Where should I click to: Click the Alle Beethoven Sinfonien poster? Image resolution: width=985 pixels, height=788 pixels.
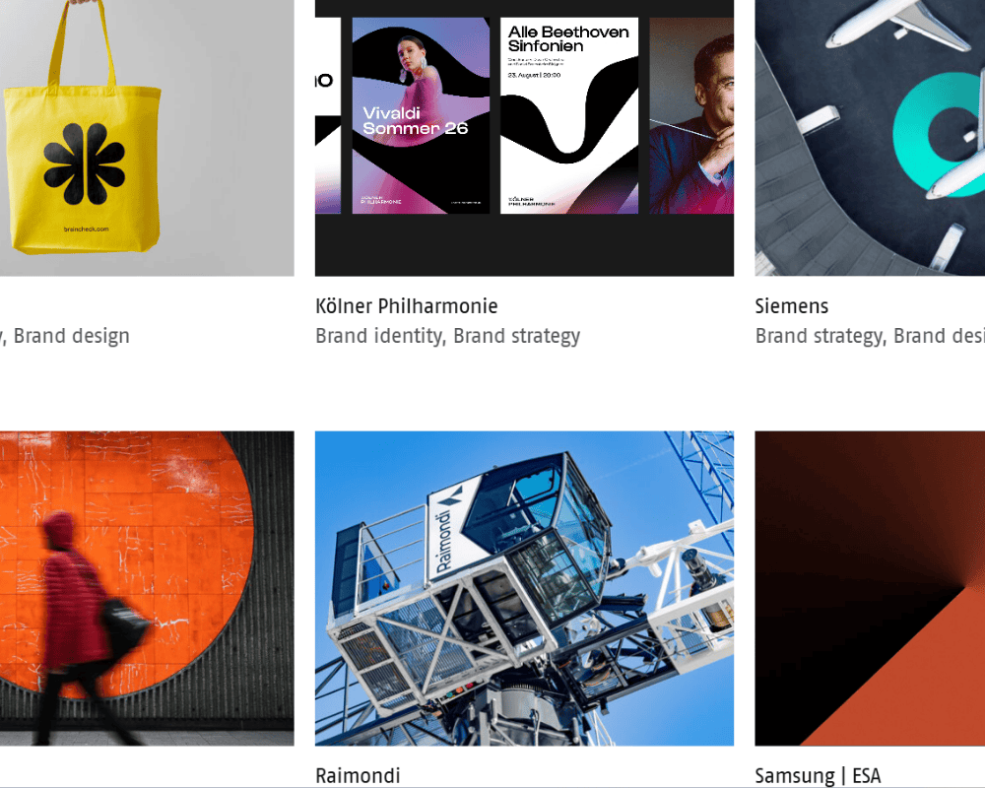click(569, 115)
